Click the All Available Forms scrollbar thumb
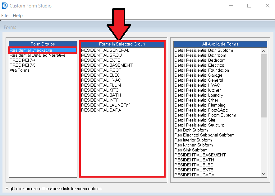This screenshot has height=196, width=275. click(264, 86)
